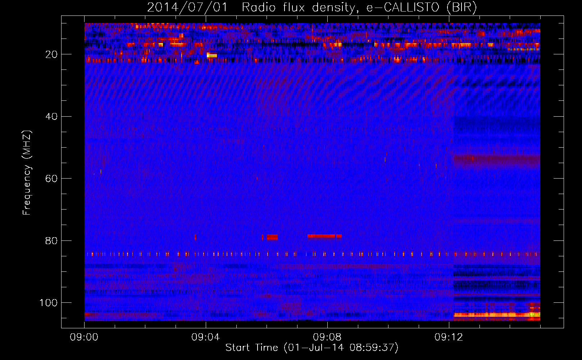Click the 40 frequency tick label
Image resolution: width=582 pixels, height=360 pixels.
(52, 117)
